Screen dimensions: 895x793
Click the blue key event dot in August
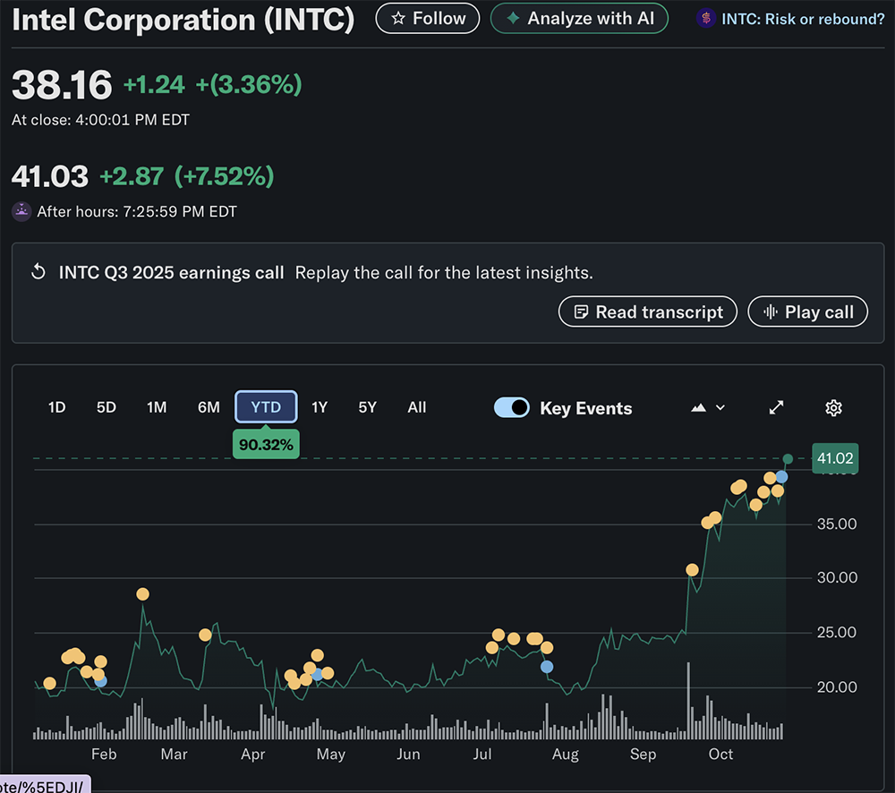coord(547,666)
